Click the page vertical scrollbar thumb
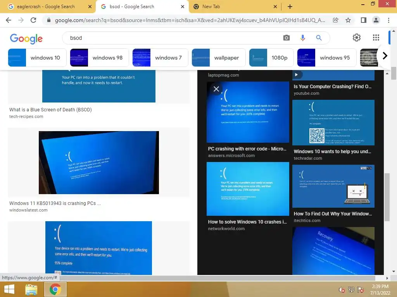397x297 pixels. 394,73
